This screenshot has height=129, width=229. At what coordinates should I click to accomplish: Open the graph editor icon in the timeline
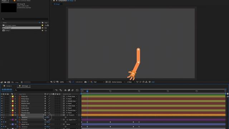pos(77,90)
